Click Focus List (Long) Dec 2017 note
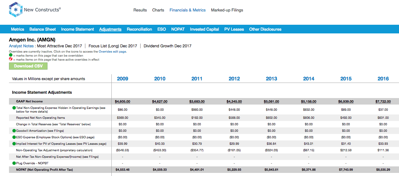Screen dimensions: 399x176 click(x=113, y=46)
